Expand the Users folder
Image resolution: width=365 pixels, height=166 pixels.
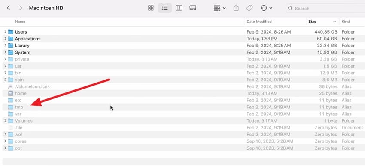tap(5, 32)
